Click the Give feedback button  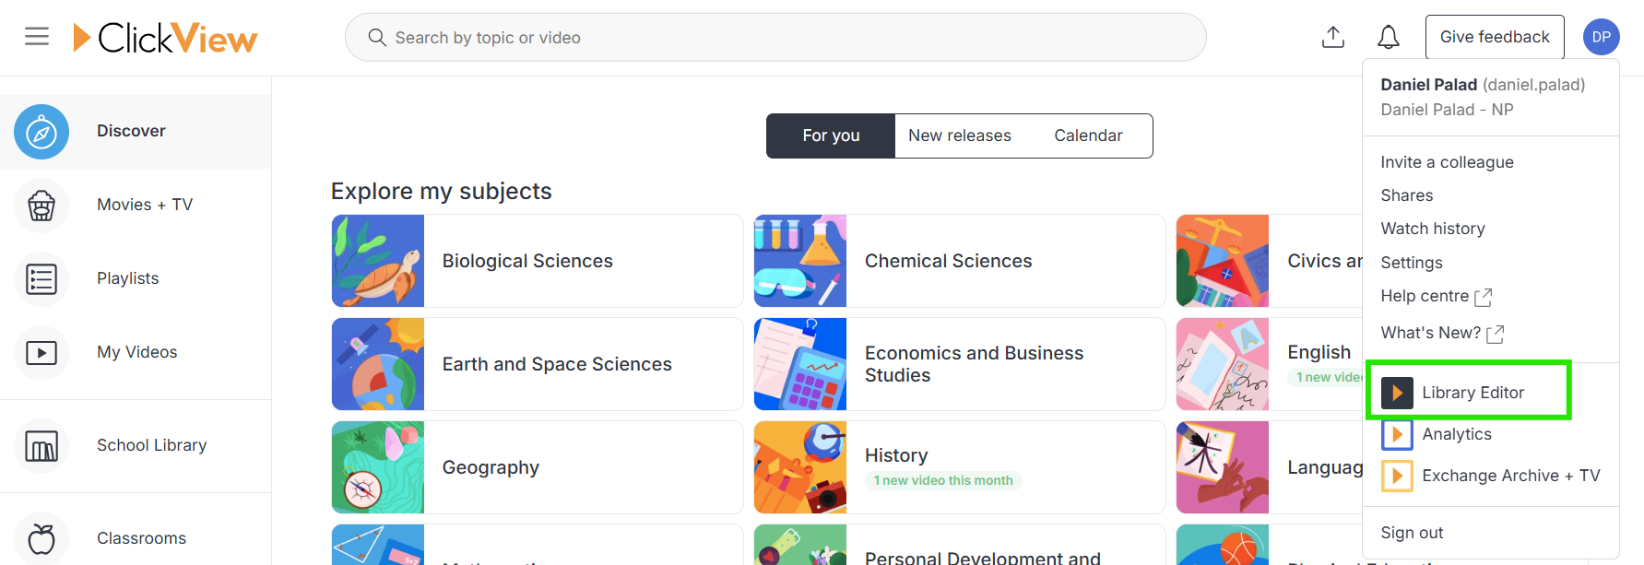point(1494,37)
